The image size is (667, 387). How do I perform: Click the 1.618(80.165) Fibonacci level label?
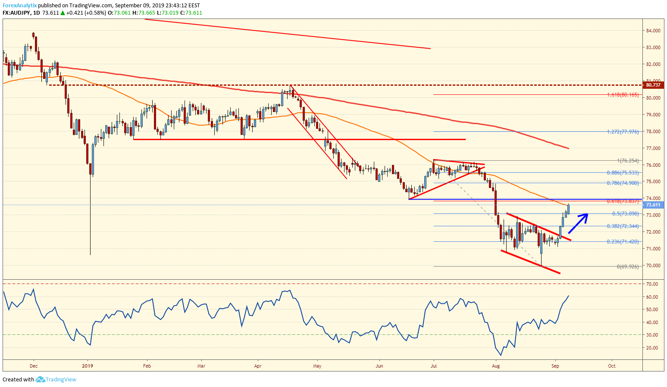623,95
